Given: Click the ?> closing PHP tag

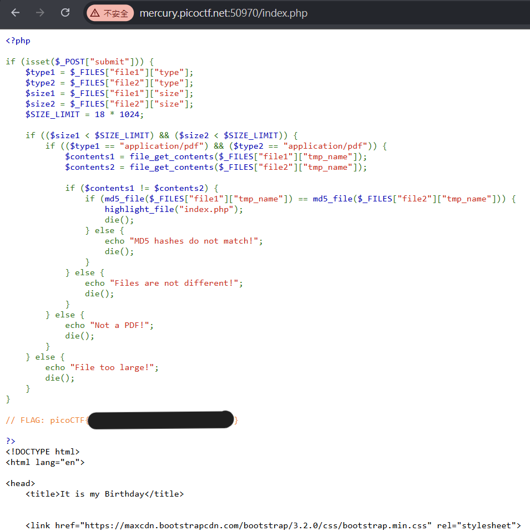Looking at the screenshot, I should (x=11, y=441).
